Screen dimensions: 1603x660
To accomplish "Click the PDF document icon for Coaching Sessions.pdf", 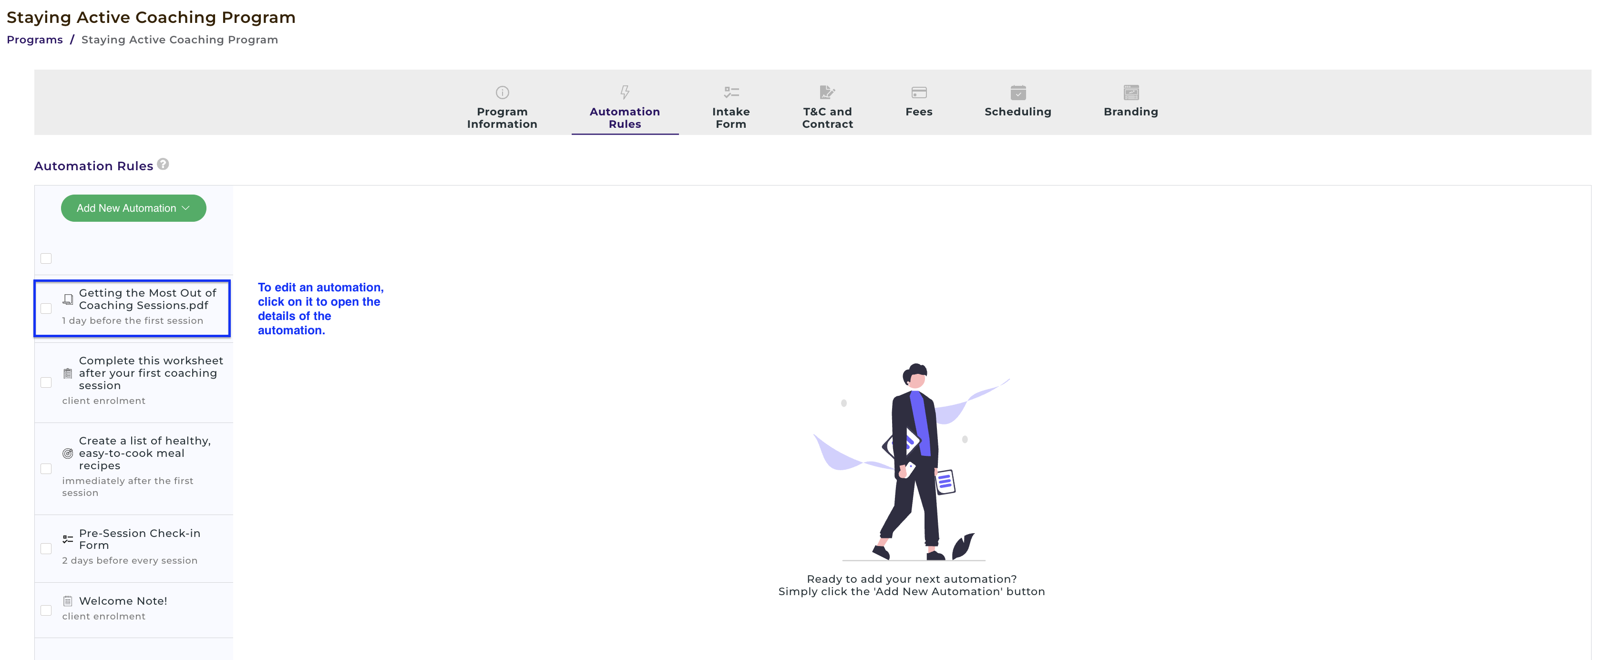I will coord(68,299).
